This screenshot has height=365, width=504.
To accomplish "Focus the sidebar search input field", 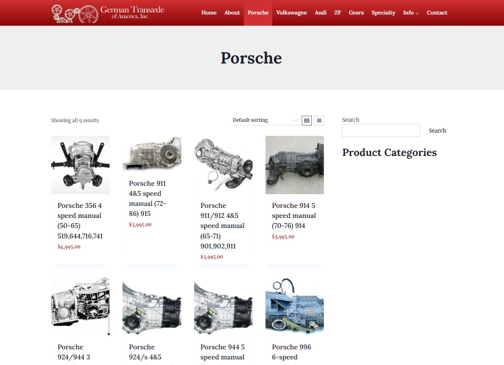I will coord(381,130).
